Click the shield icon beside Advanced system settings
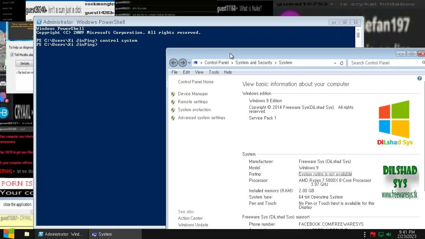 pos(173,118)
